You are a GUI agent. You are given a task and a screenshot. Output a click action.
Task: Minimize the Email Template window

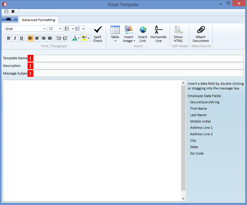pyautogui.click(x=221, y=4)
